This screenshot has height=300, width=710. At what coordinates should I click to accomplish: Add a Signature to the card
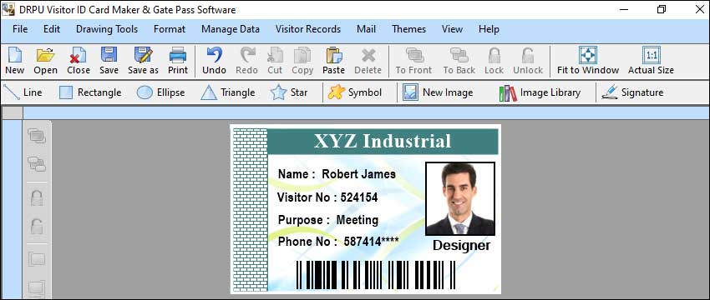point(632,92)
